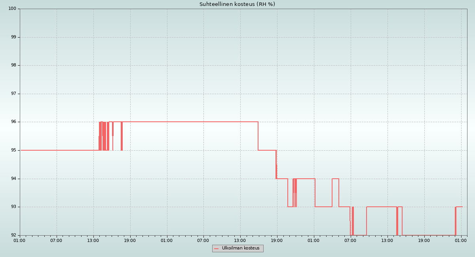Click the last 19:00 label on the time axis
This screenshot has height=257, width=475.
[424, 240]
